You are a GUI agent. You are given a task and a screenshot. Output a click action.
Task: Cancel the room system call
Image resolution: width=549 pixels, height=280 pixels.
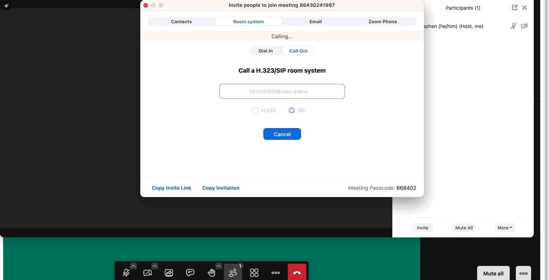(282, 134)
